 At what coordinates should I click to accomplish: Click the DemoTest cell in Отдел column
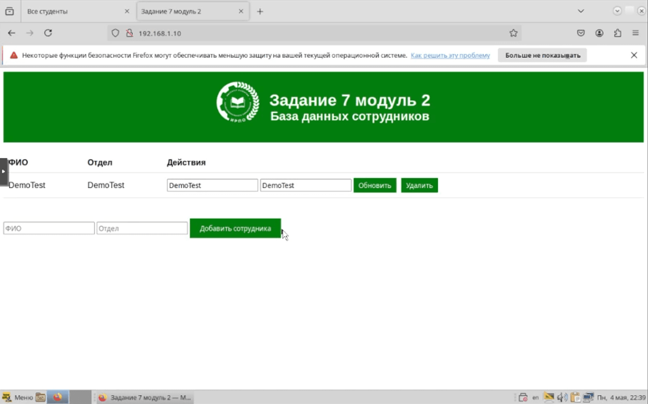click(x=106, y=185)
